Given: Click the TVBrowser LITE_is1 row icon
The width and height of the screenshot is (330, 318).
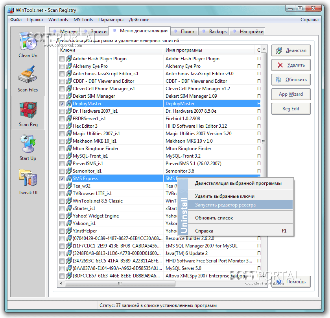Looking at the screenshot, I should 69,193.
